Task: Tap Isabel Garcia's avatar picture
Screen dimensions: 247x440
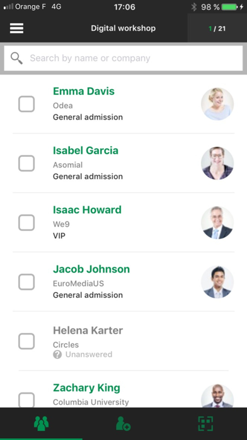Action: 217,163
